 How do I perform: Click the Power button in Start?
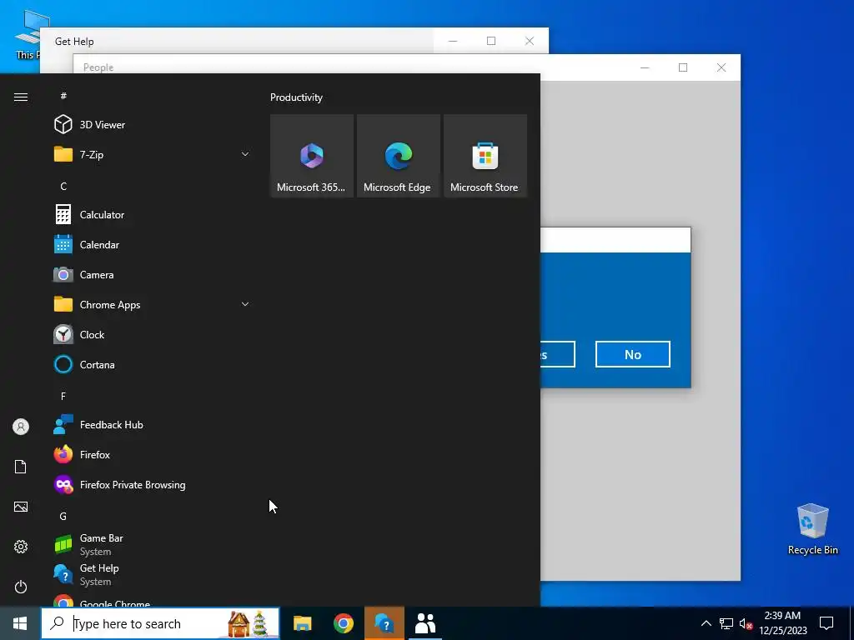coord(21,587)
